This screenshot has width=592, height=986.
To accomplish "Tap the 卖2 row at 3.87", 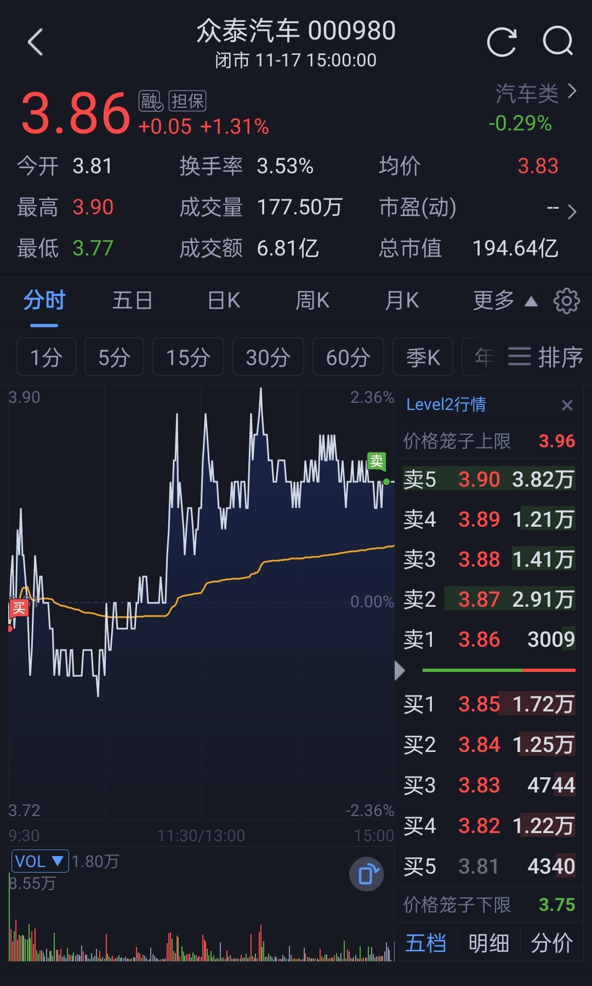I will coord(489,600).
